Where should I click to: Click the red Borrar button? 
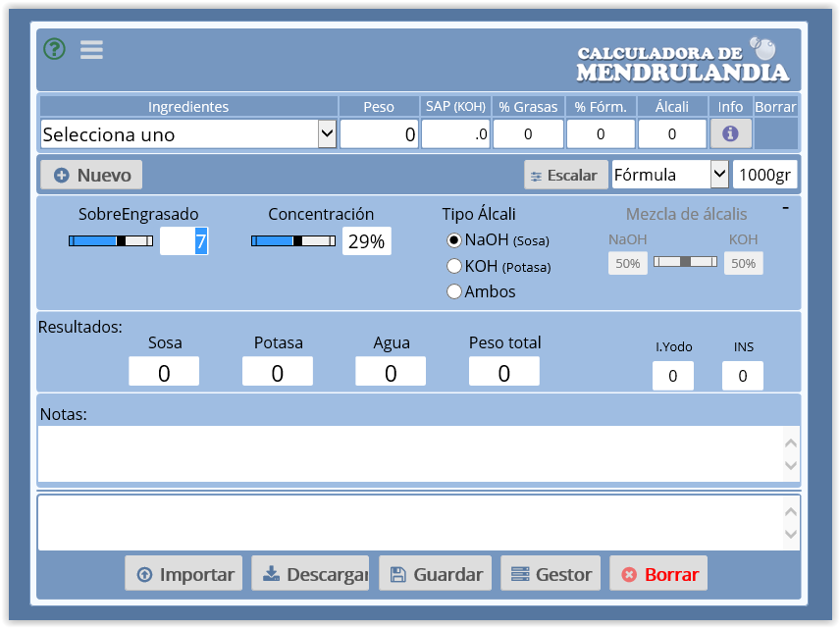(658, 574)
